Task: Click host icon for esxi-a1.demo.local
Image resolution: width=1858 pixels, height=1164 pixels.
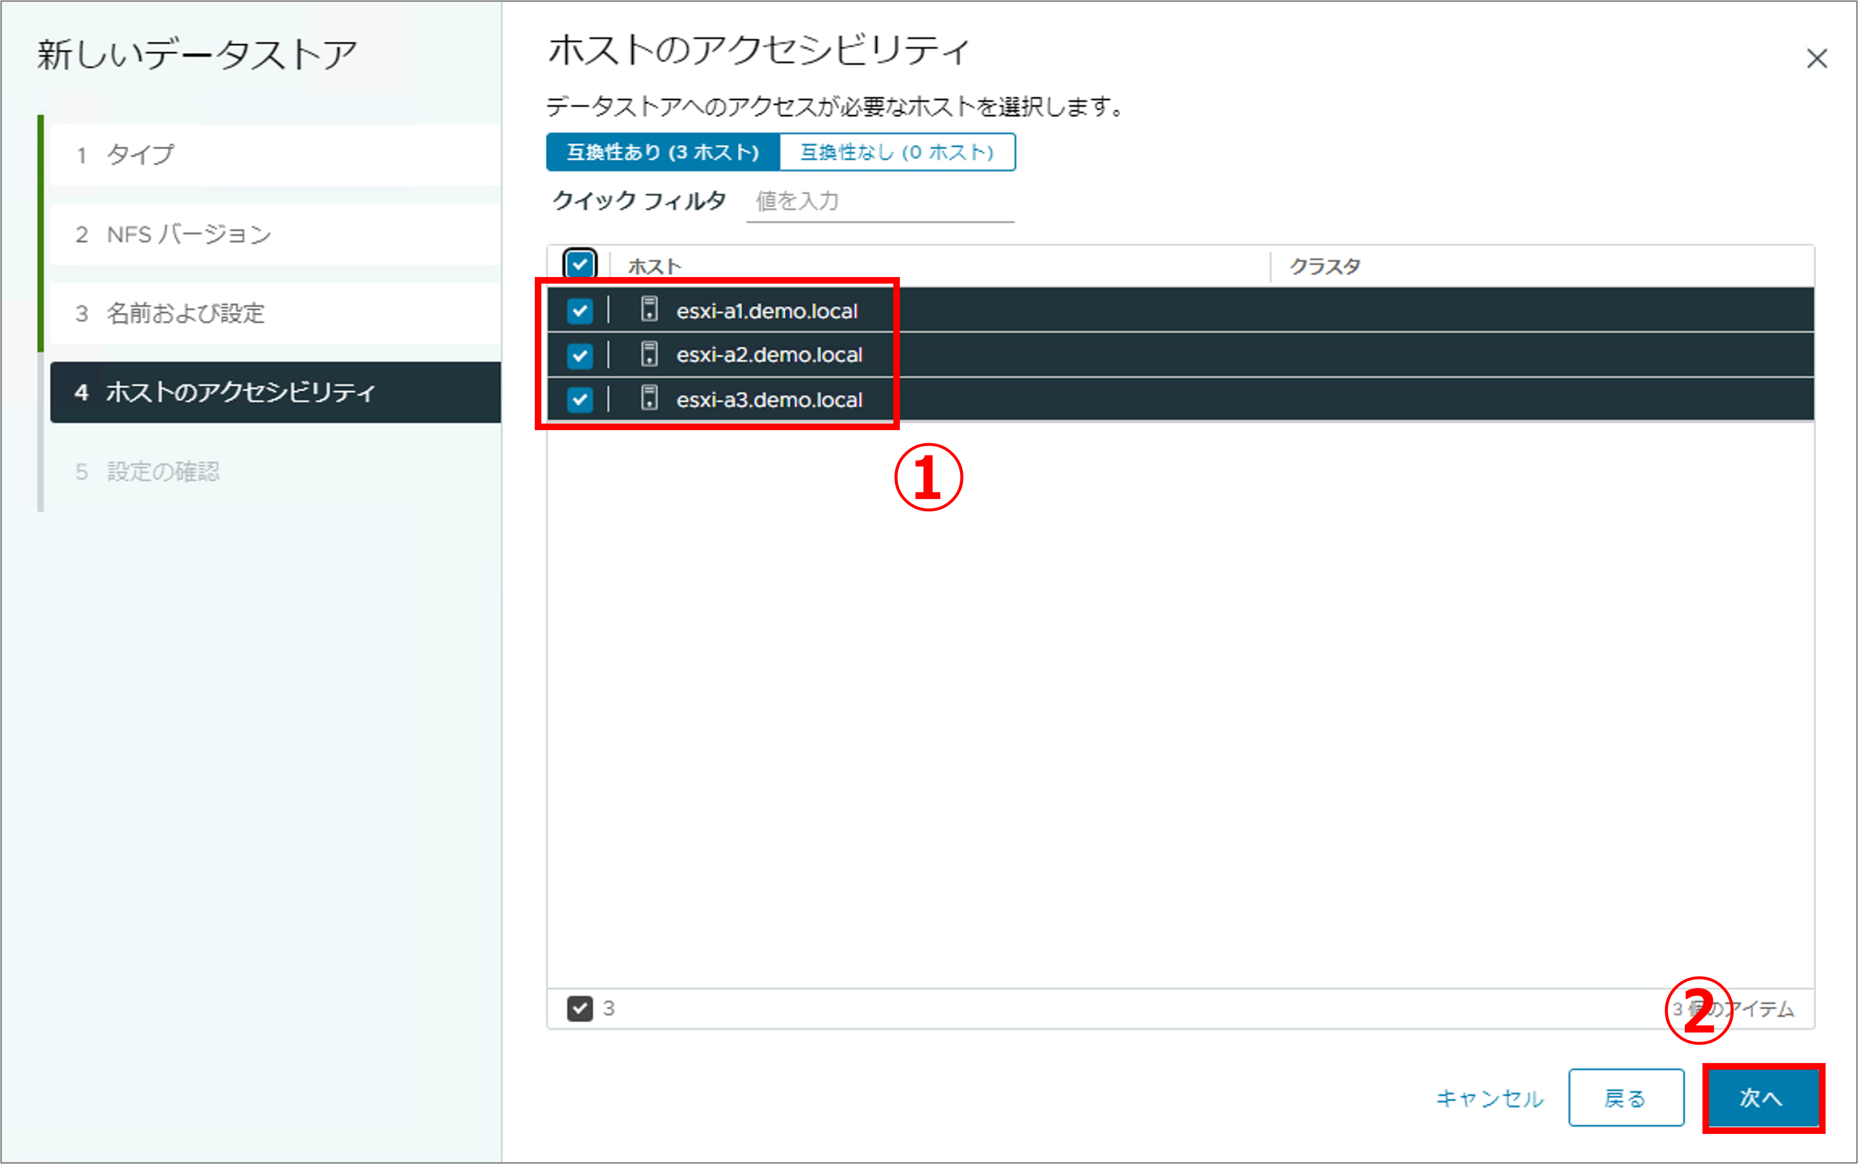Action: pos(649,309)
